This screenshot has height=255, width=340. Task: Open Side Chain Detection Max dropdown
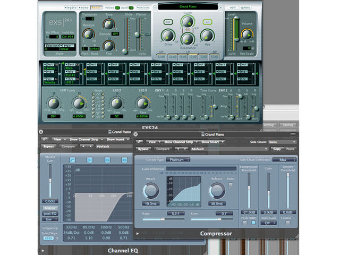pos(284,159)
